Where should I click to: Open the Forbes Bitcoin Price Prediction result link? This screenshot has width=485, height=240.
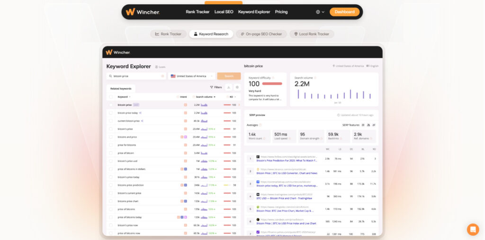coord(287,161)
